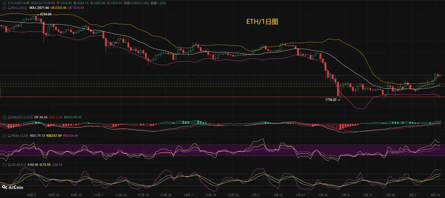
Task: Collapse the RSI indicator panel chevron
Action: 4,136
